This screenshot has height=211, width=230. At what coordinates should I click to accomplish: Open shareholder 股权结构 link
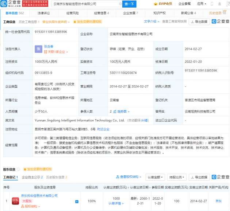pos(31,206)
